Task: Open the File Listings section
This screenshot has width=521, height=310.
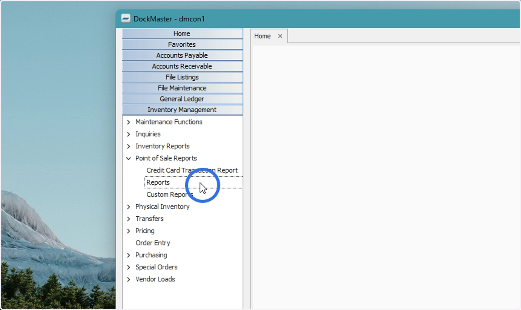Action: coord(182,77)
